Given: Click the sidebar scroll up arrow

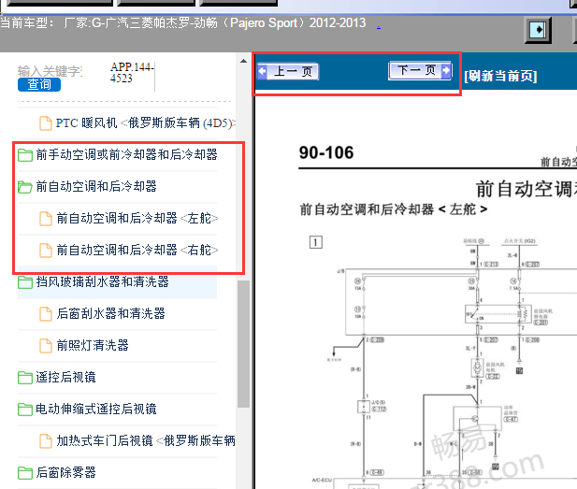Looking at the screenshot, I should point(243,61).
